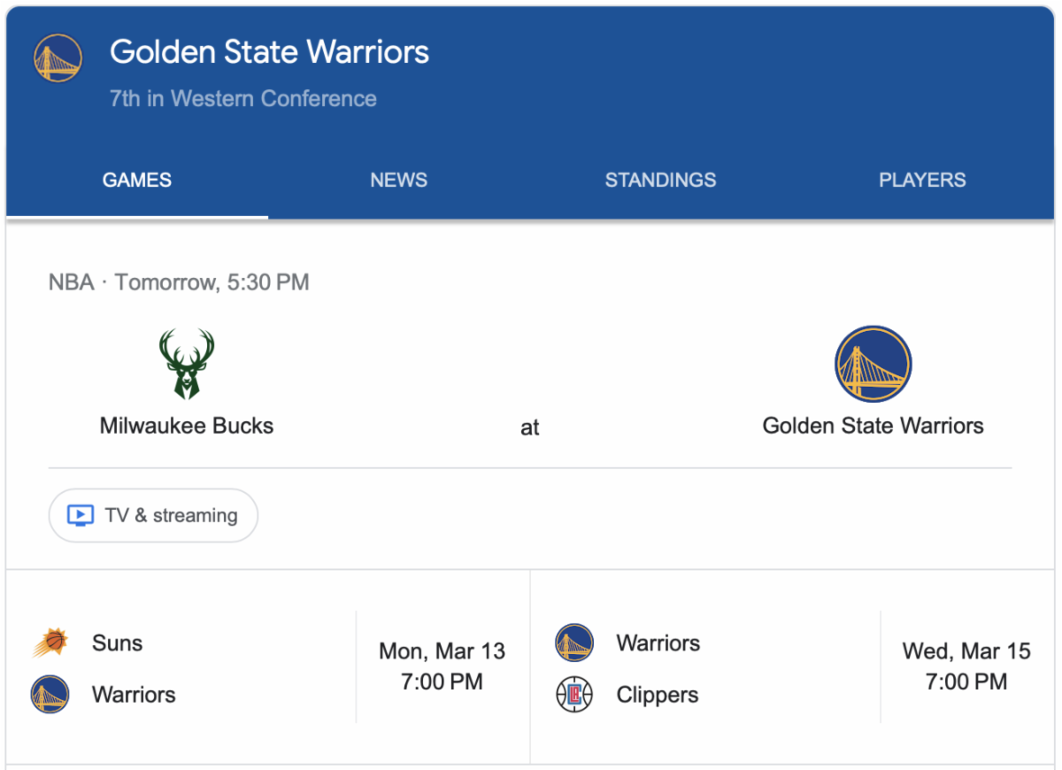The width and height of the screenshot is (1062, 770).
Task: Click the Warriors logo above the Clippers logo
Action: [x=574, y=643]
